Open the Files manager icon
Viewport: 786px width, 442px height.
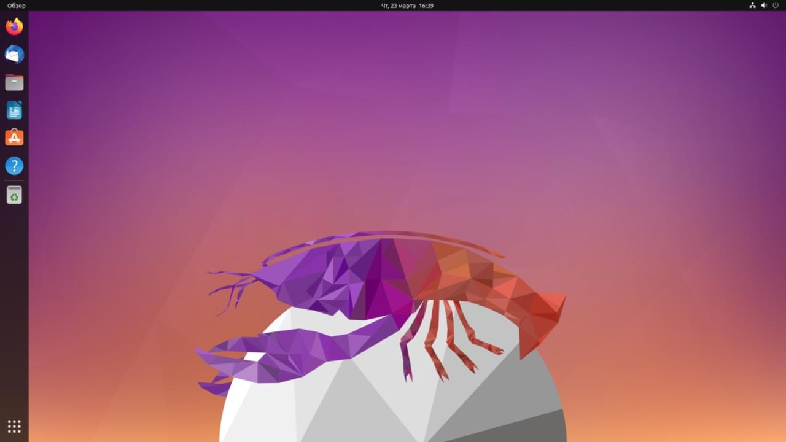14,82
